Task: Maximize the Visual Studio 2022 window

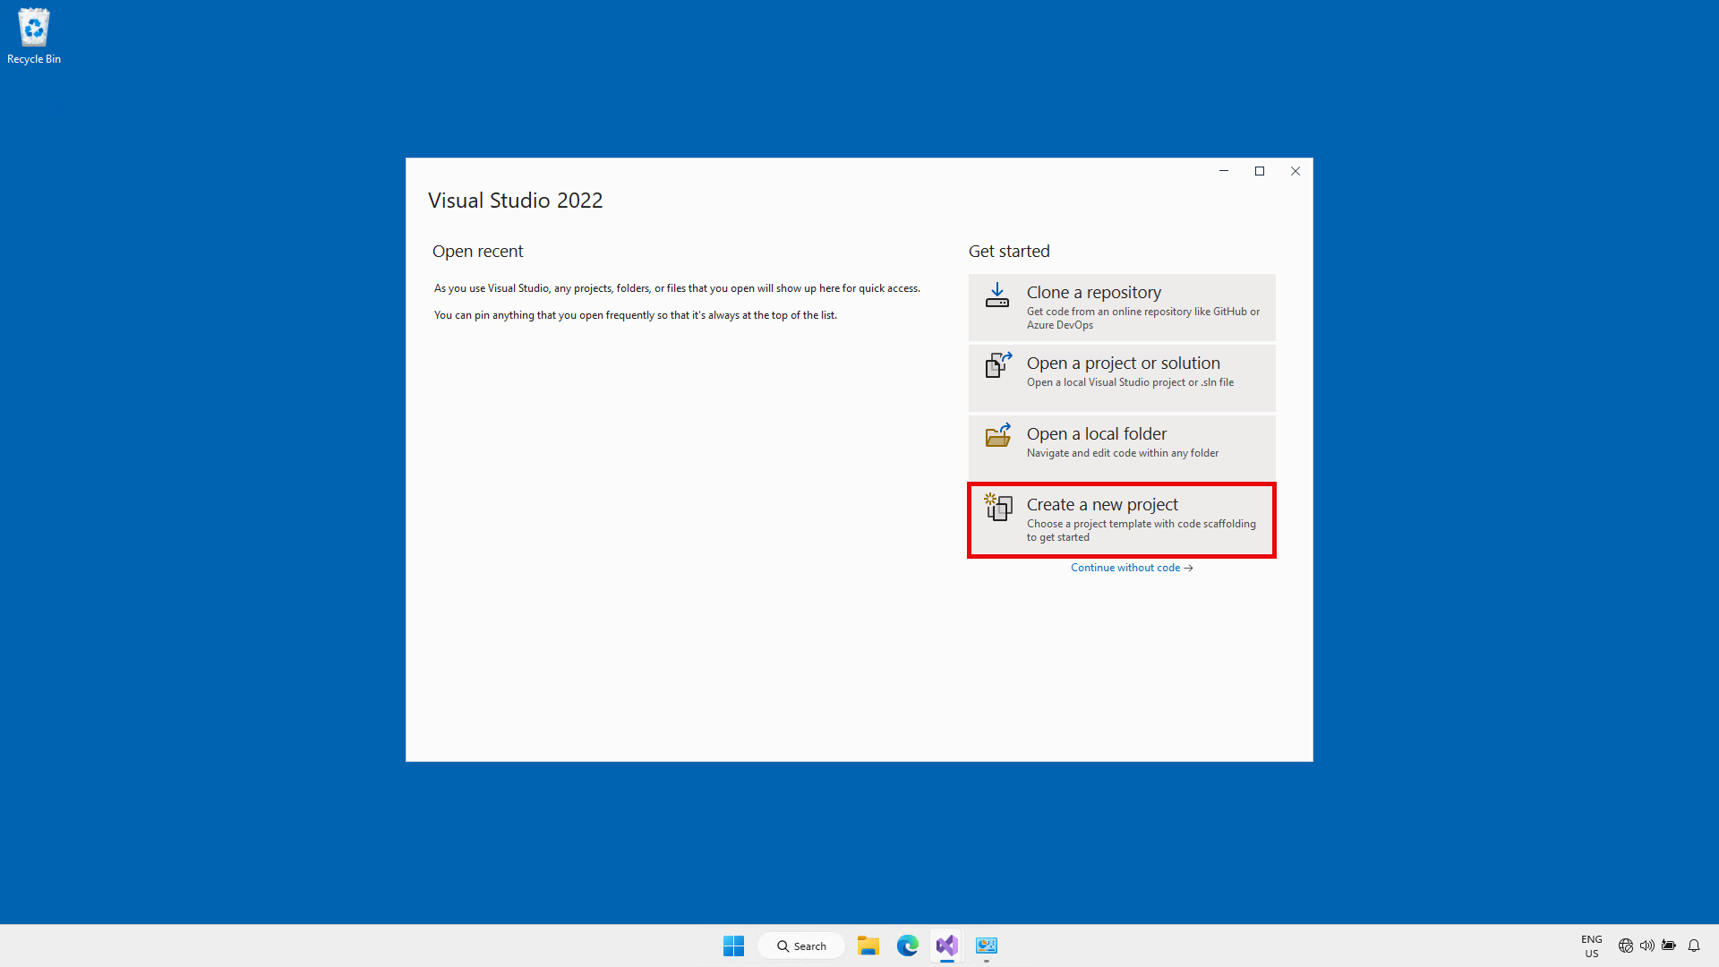Action: 1259,171
